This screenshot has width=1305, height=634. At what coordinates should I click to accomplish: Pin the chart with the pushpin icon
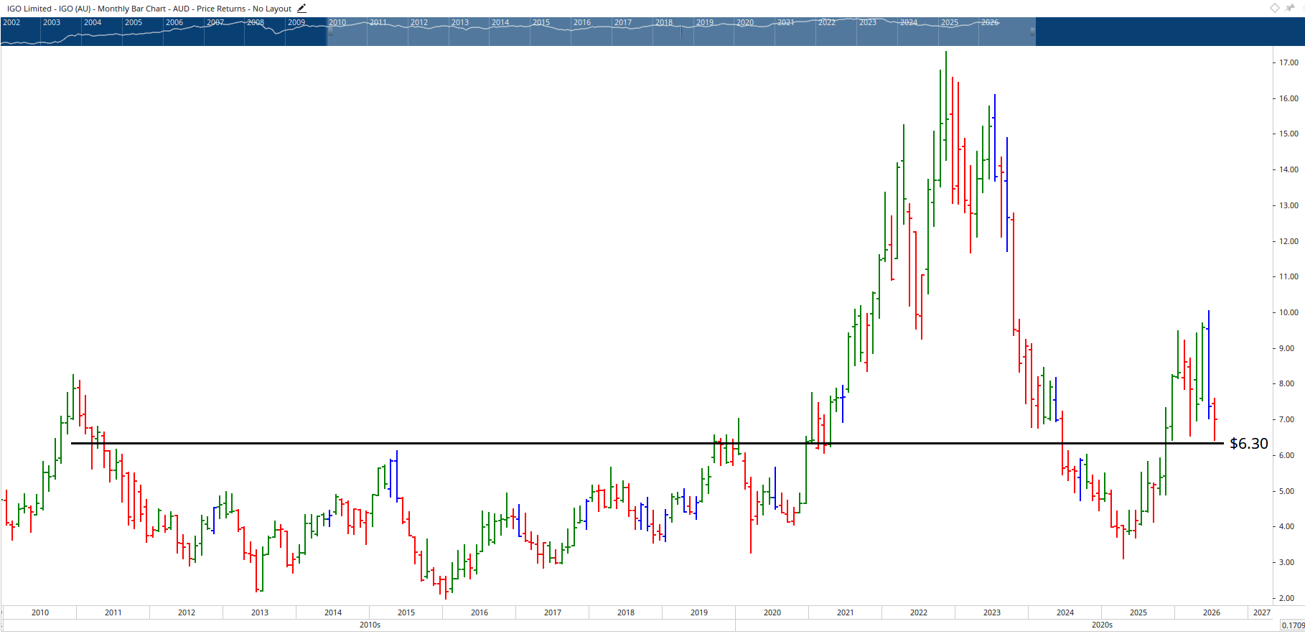1290,8
